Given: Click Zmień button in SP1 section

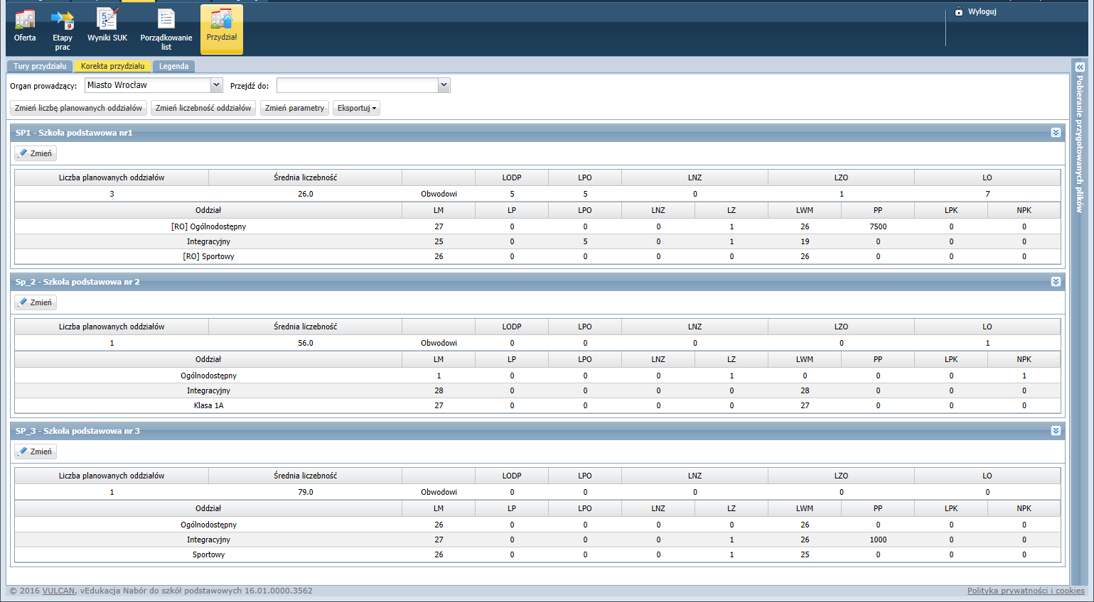Looking at the screenshot, I should tap(36, 153).
